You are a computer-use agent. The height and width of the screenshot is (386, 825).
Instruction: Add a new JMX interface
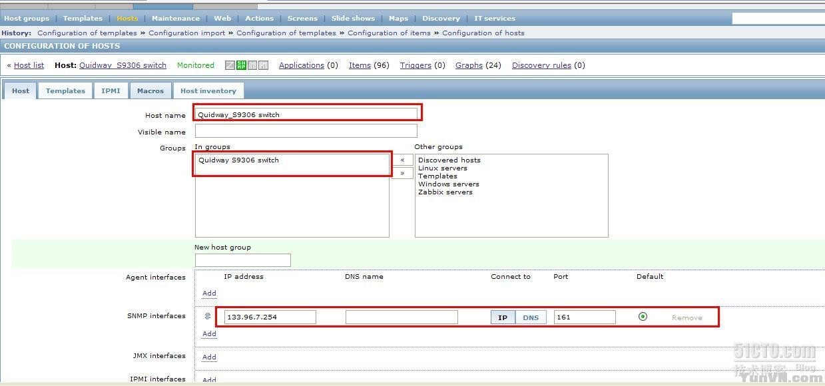(209, 357)
